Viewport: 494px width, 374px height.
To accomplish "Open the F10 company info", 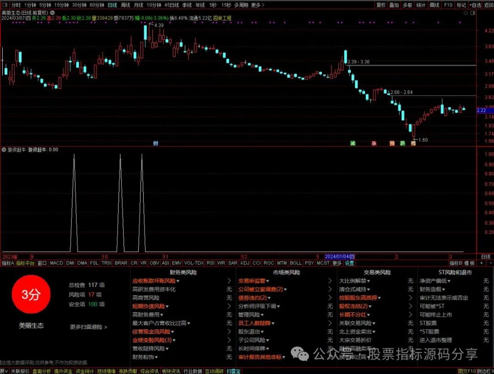I will [x=448, y=5].
